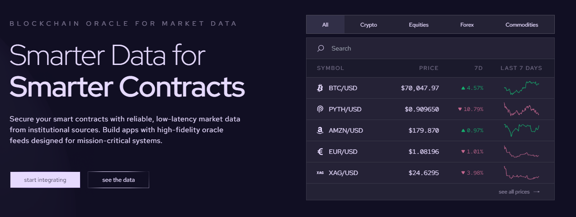
Task: Follow the see all prices link
Action: [514, 192]
